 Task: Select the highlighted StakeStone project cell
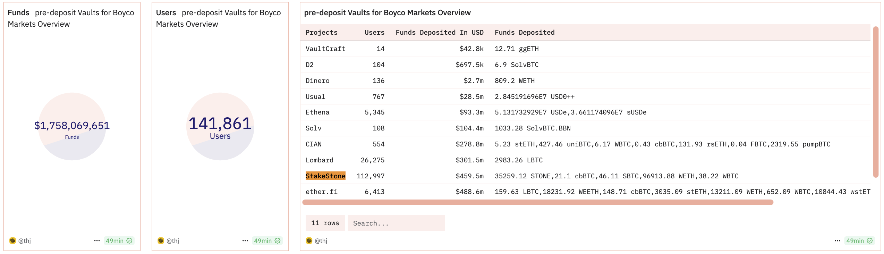[x=325, y=176]
